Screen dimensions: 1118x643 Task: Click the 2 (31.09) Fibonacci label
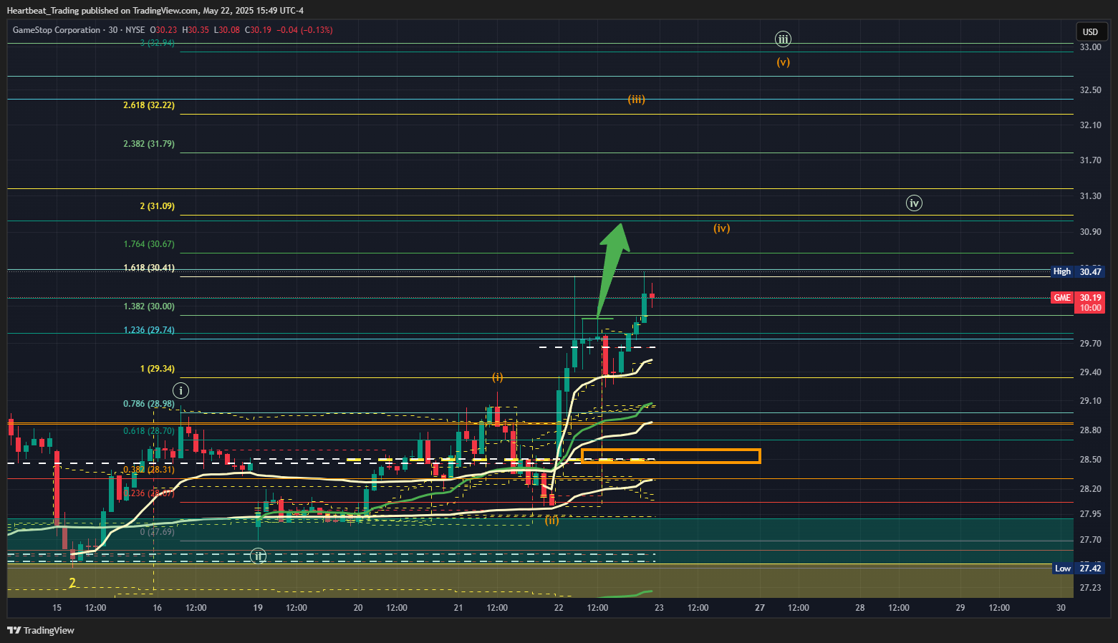(x=158, y=206)
